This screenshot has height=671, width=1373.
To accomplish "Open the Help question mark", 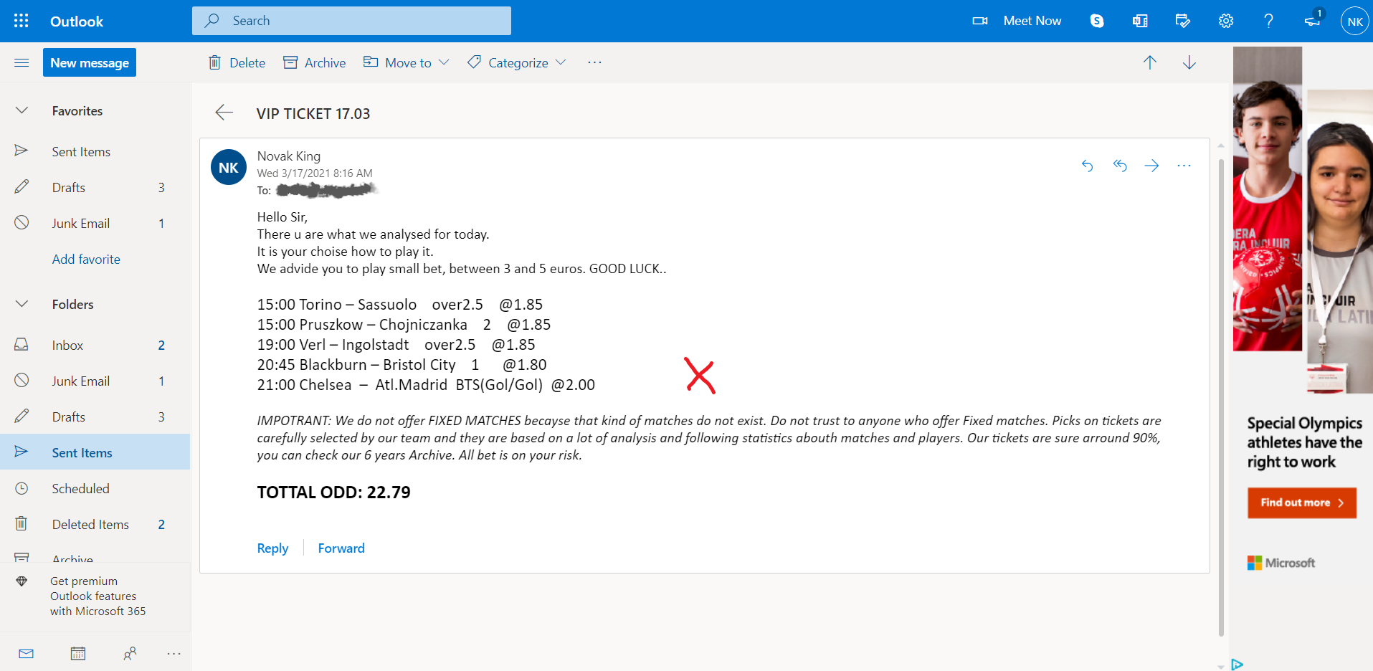I will pyautogui.click(x=1269, y=21).
